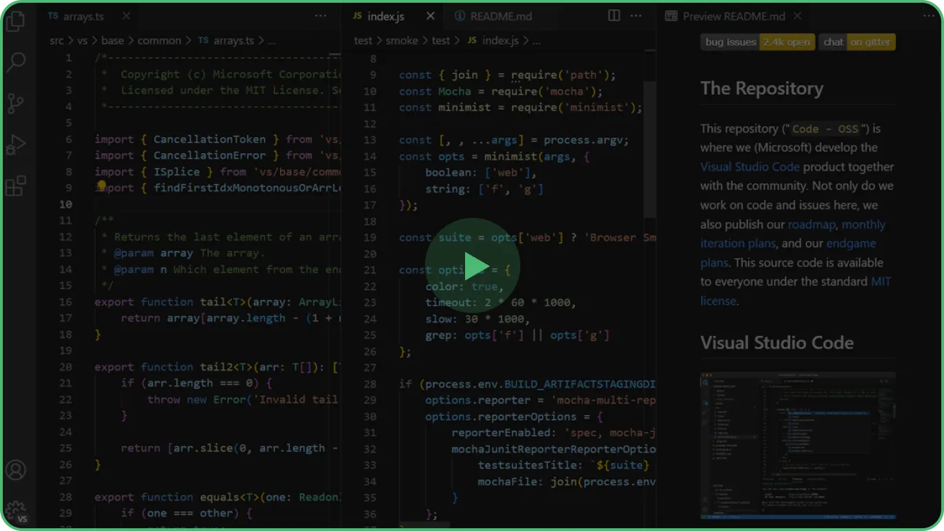Screen dimensions: 944x531
Task: Expand the arrays.ts breadcrumb item
Action: [x=234, y=41]
